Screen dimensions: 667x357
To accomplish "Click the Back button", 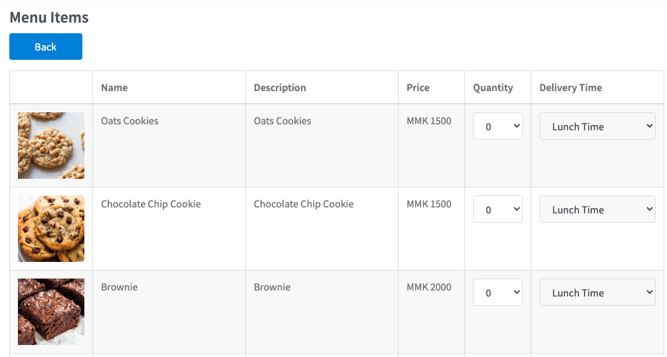I will tap(46, 47).
